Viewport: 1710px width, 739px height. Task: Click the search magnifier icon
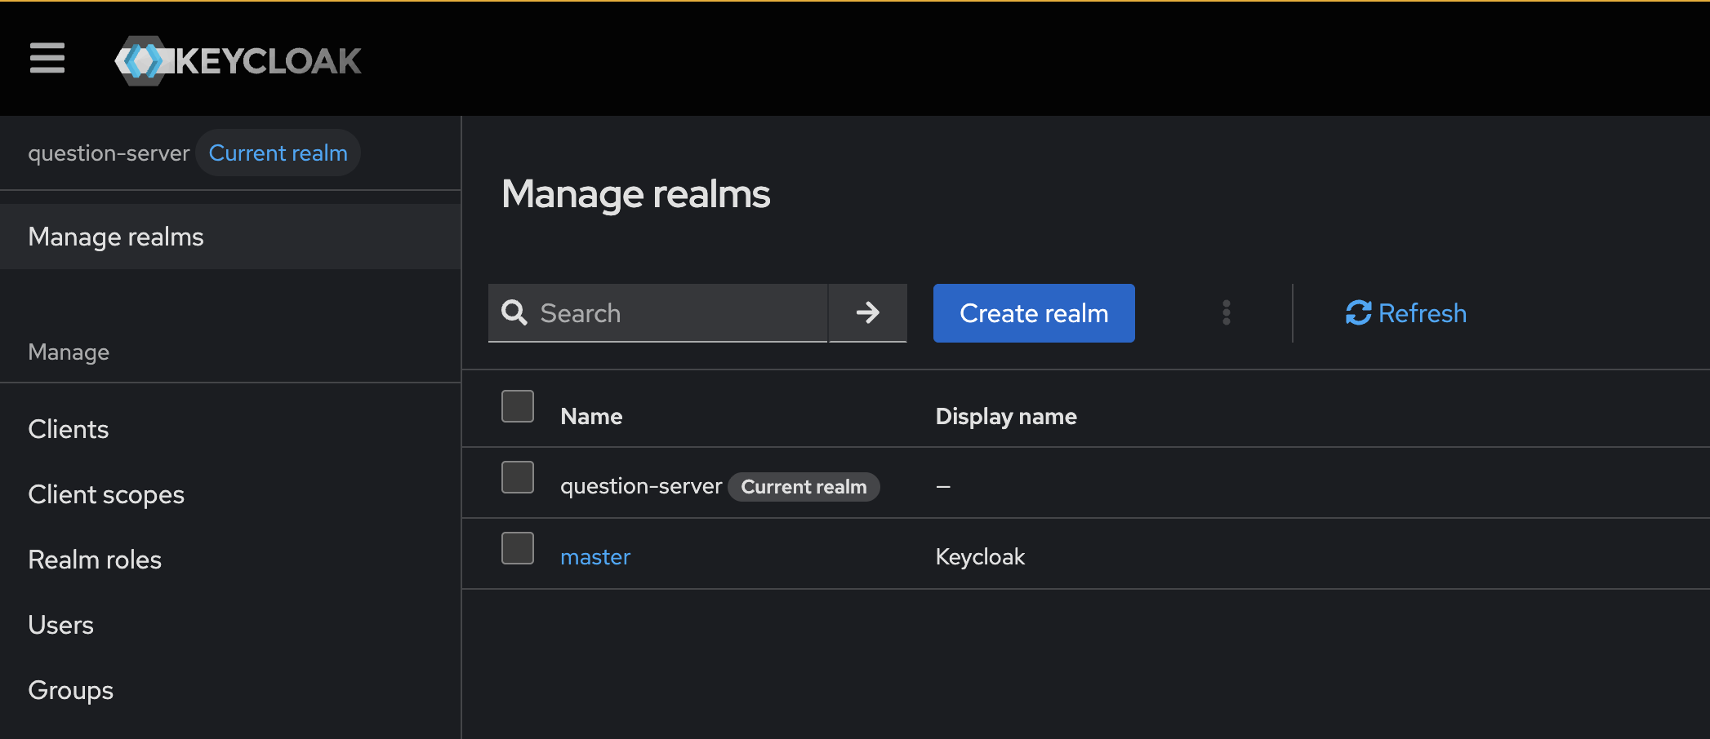pos(514,313)
